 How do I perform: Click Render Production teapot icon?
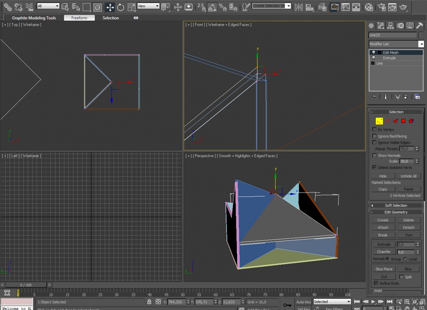click(403, 7)
